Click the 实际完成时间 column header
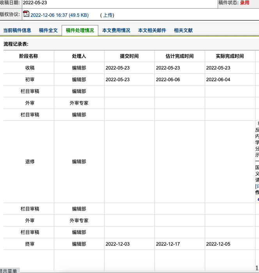 230,56
